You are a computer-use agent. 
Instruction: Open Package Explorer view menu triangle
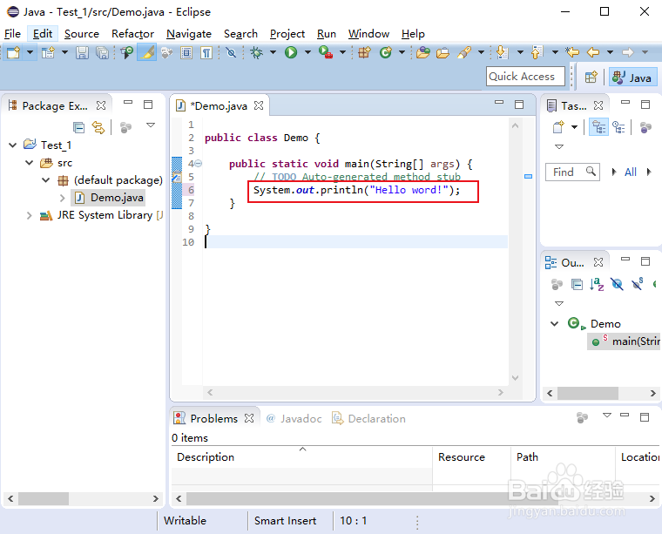(x=151, y=125)
